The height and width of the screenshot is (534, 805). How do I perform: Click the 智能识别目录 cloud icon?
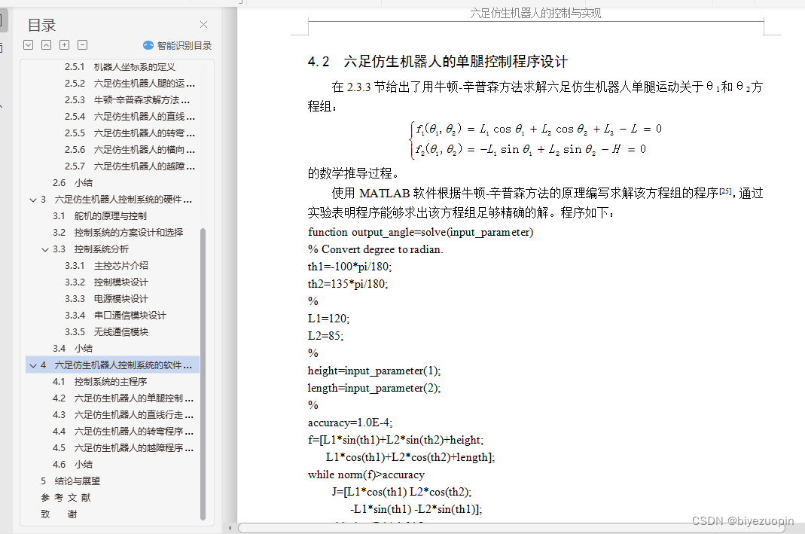pyautogui.click(x=148, y=45)
